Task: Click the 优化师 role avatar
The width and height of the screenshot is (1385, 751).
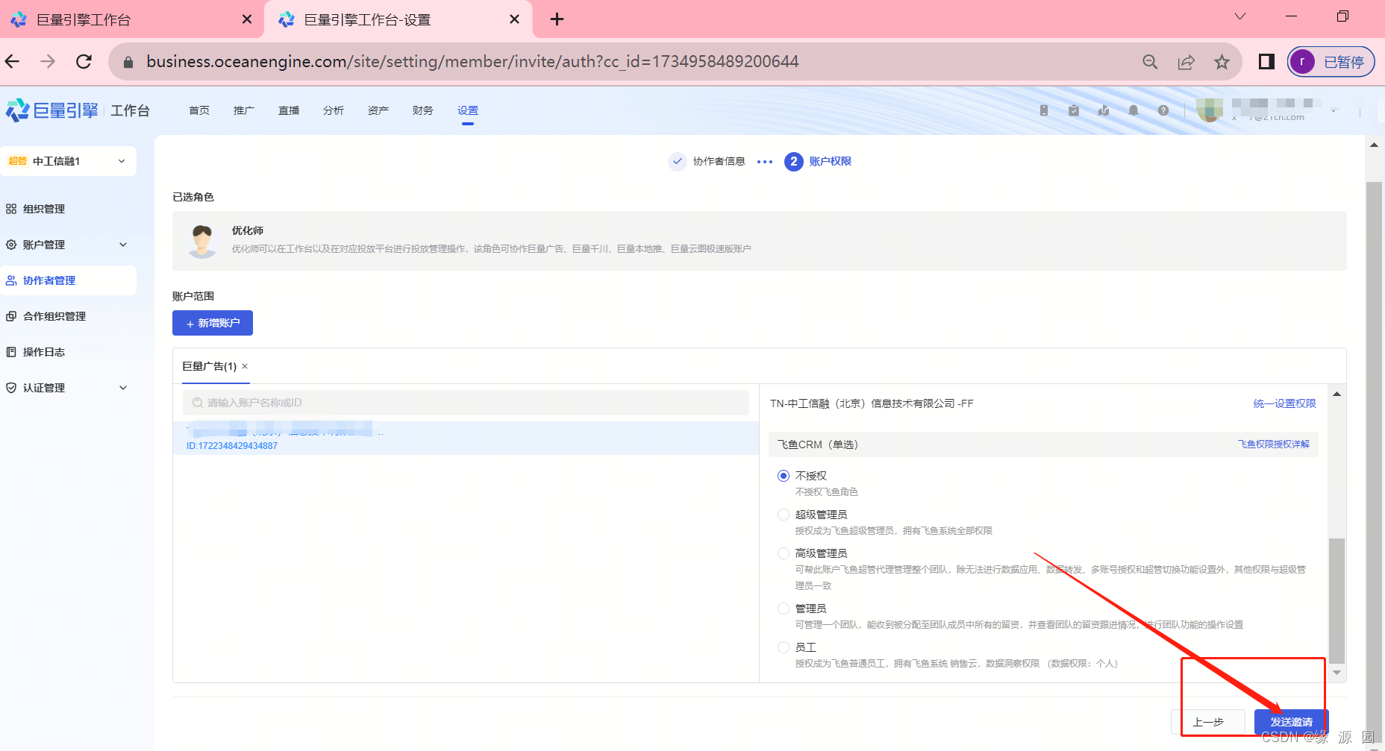Action: click(202, 241)
